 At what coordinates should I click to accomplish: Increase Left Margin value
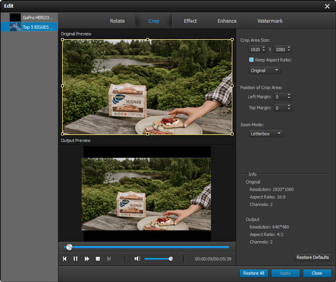[289, 95]
